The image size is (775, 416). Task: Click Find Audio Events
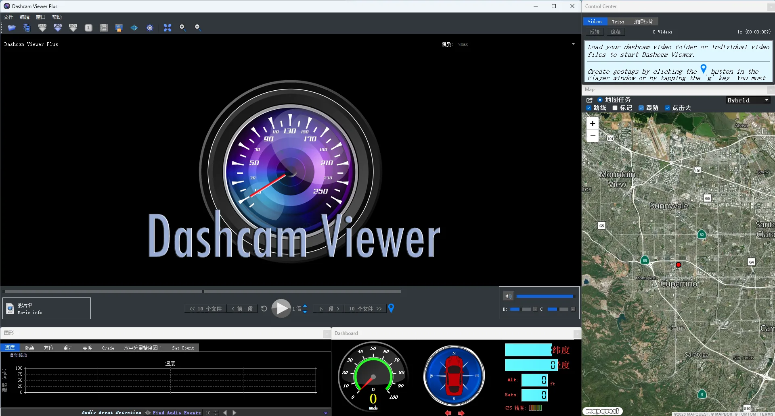coord(177,413)
